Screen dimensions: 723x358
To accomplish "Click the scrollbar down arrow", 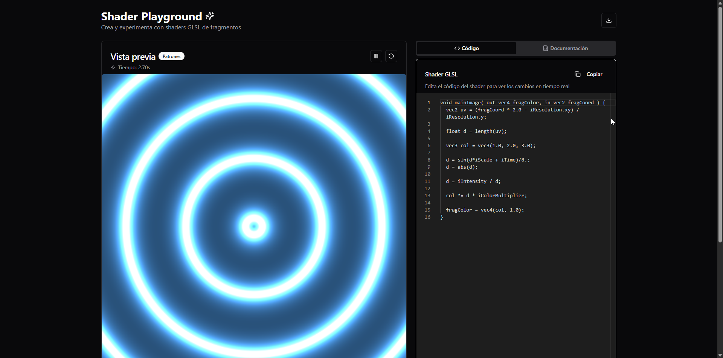I will [x=720, y=354].
